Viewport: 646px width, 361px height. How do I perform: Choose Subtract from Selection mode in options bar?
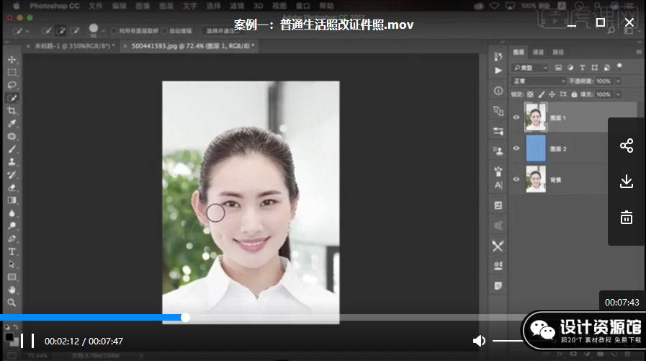tap(75, 31)
